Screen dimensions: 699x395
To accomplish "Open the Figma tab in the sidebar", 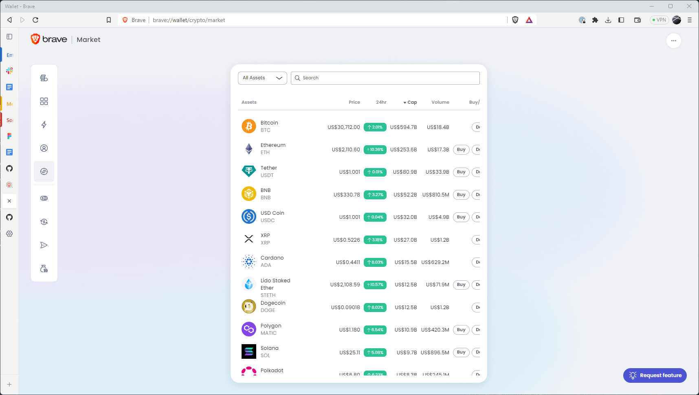I will [9, 136].
